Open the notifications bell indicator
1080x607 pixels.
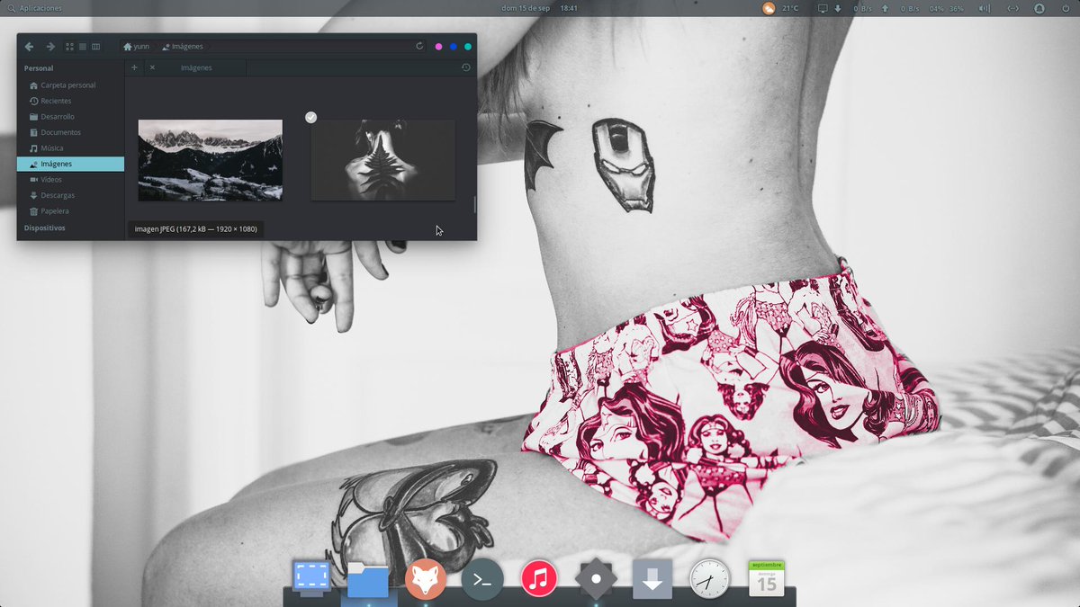pyautogui.click(x=1039, y=8)
